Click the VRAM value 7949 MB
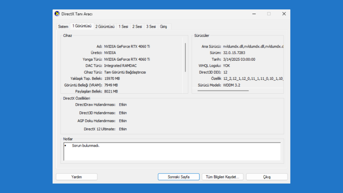This screenshot has width=343, height=193. click(111, 85)
